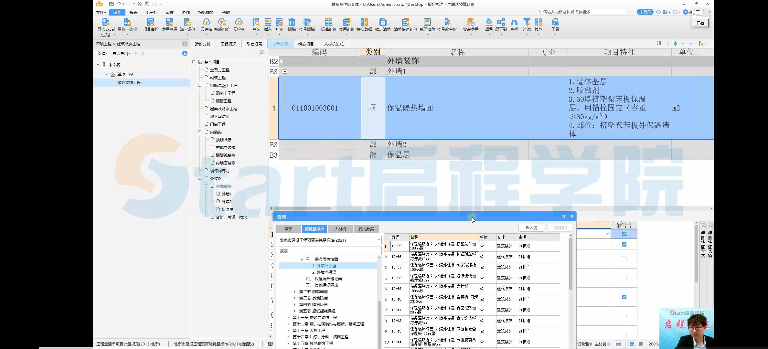Expand the 第二节 防腐面层 node

point(294,291)
